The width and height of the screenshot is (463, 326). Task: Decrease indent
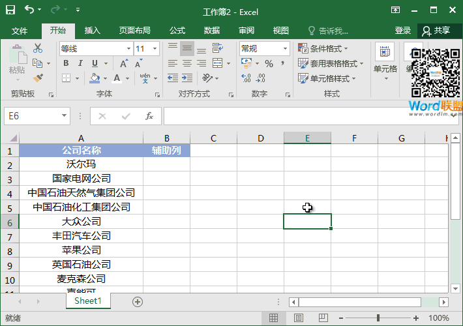point(173,78)
